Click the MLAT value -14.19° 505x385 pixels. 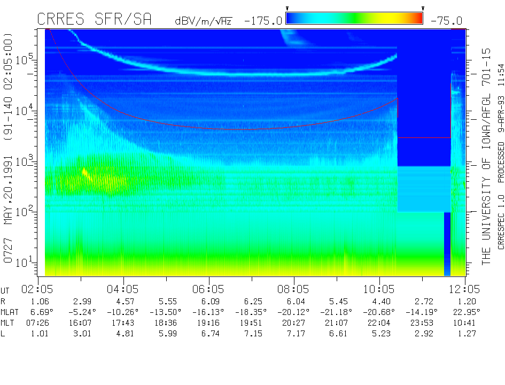pyautogui.click(x=422, y=312)
